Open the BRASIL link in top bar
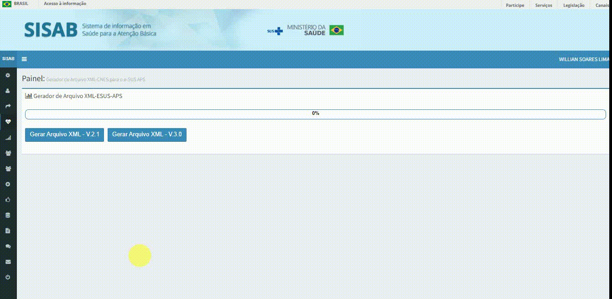Image resolution: width=612 pixels, height=299 pixels. click(x=21, y=4)
